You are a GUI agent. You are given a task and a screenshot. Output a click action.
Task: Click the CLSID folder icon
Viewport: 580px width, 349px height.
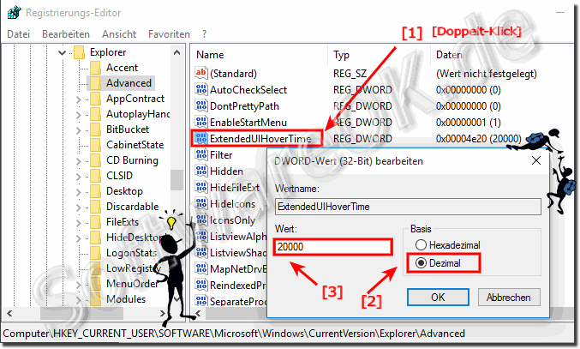[95, 176]
